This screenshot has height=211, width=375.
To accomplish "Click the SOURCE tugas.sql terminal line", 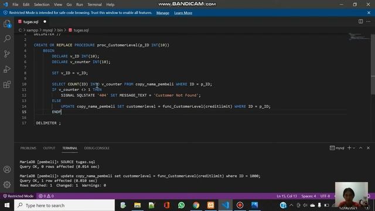I will coord(57,162).
